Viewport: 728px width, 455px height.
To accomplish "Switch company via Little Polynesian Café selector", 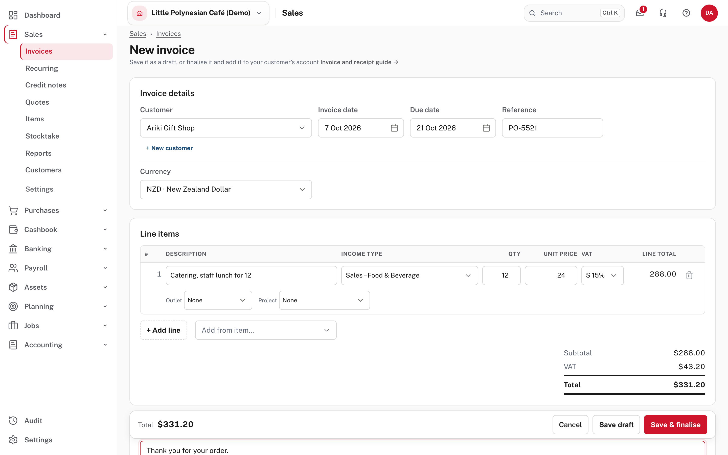I will (198, 13).
